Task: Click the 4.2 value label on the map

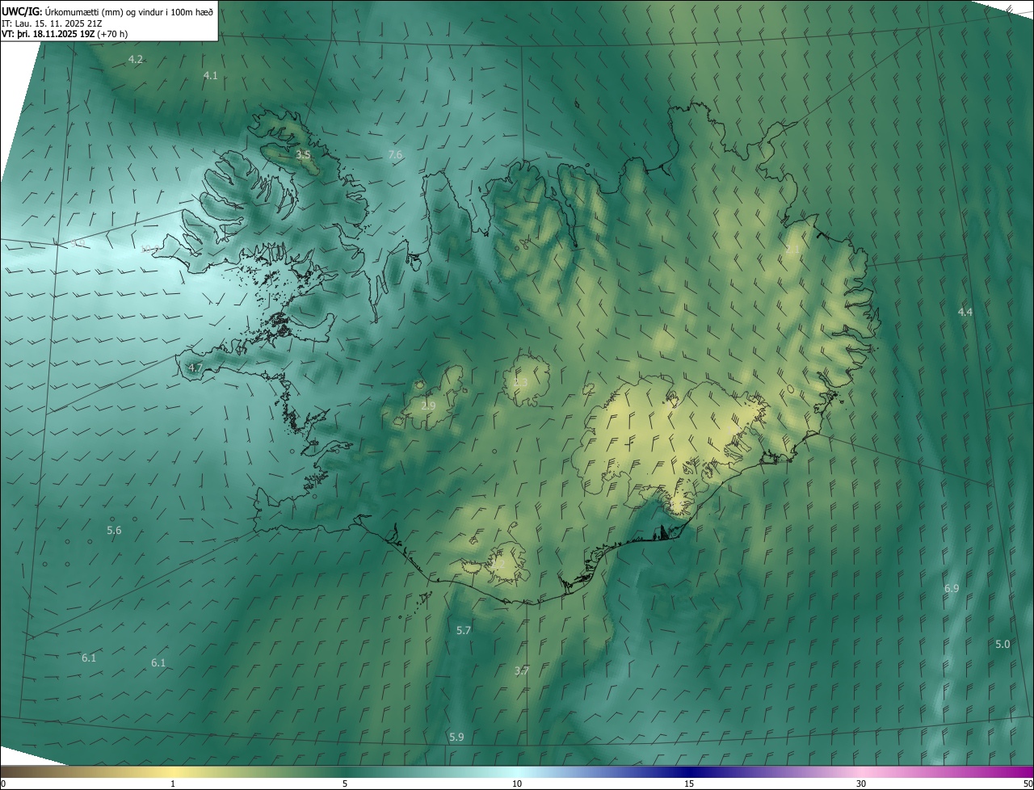Action: pos(136,60)
